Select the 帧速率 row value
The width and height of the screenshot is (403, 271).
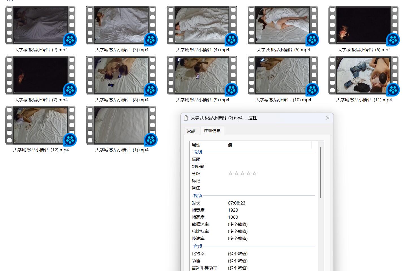pyautogui.click(x=238, y=238)
